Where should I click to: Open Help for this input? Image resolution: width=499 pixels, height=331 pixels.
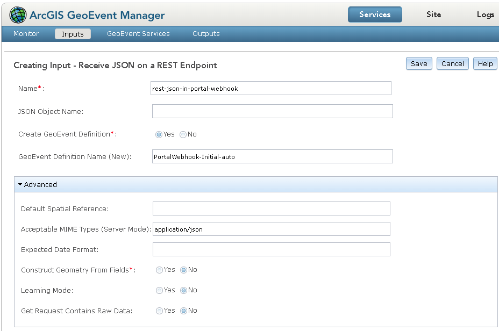point(486,63)
